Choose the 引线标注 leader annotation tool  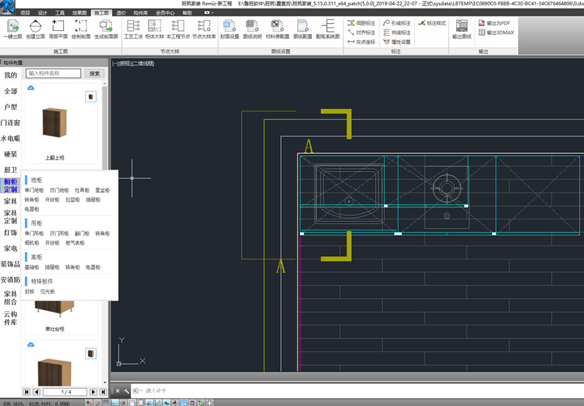396,23
